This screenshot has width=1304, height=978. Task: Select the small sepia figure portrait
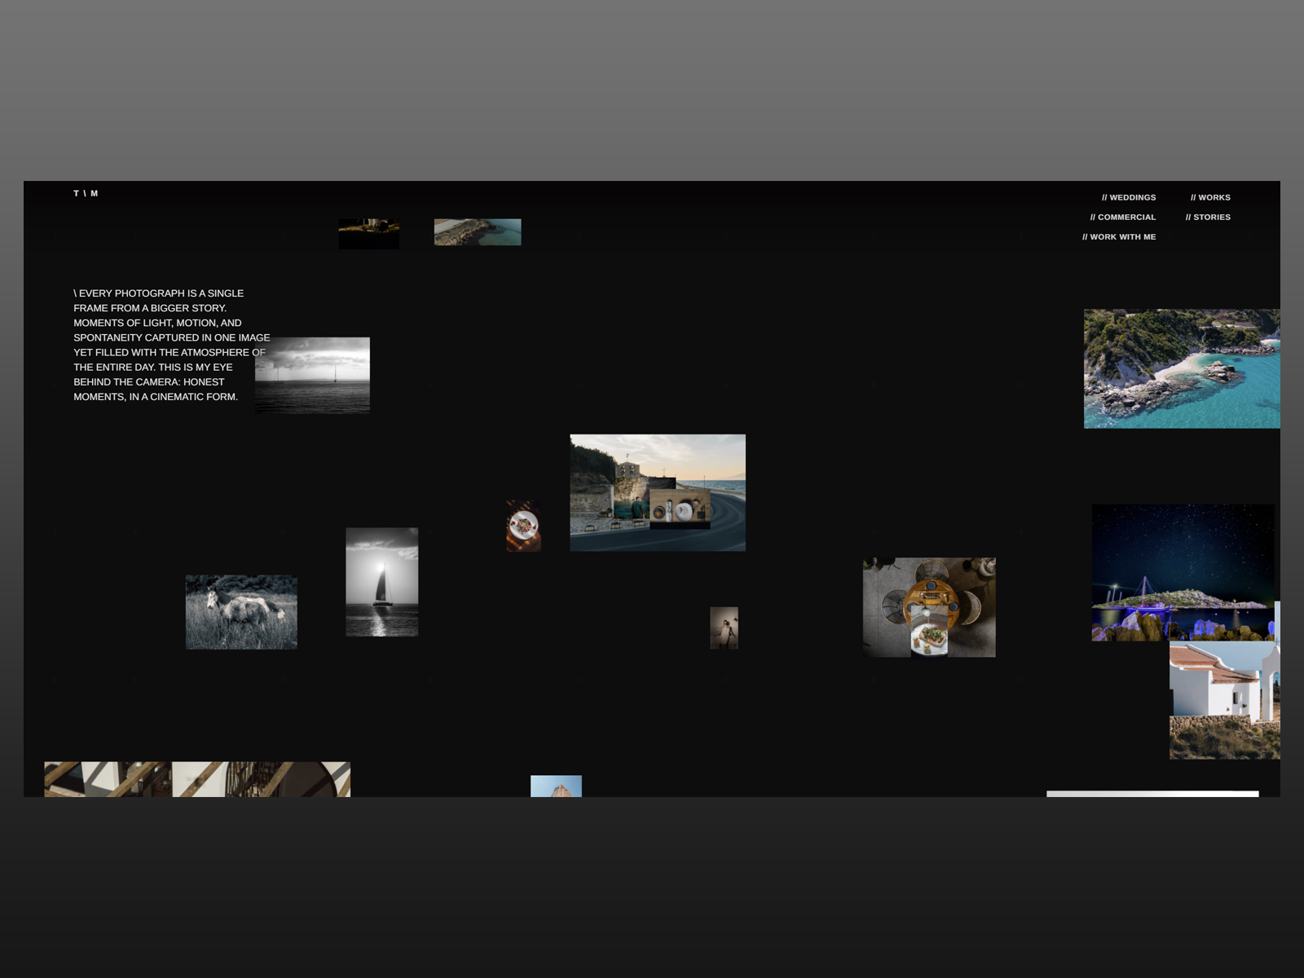tap(724, 628)
